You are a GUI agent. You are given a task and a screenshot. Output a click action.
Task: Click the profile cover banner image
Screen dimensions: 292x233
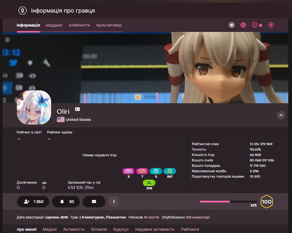pos(145,68)
